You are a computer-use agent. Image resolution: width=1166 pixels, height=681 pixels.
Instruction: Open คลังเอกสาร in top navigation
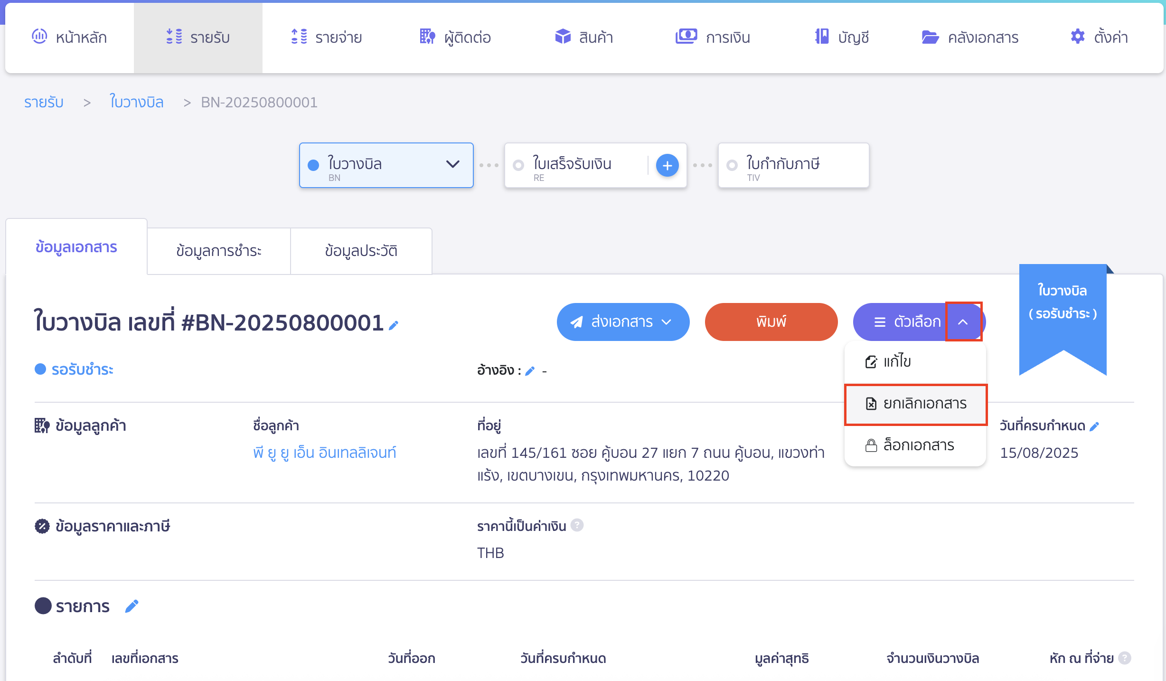(970, 37)
